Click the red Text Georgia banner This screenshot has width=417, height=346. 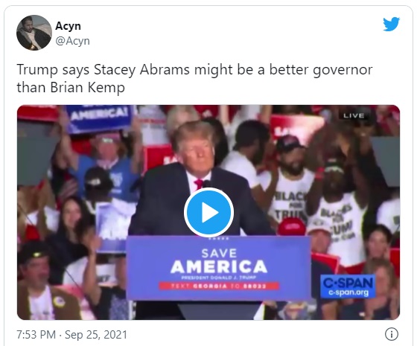click(219, 286)
